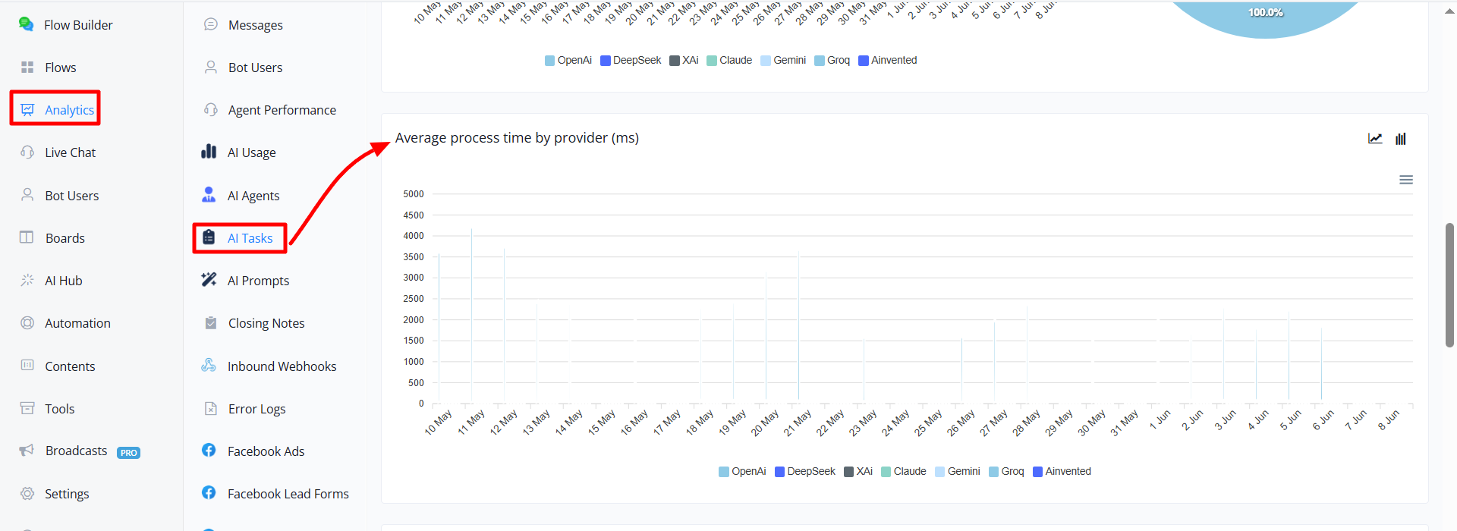Toggle Ainvented series in lower legend
The height and width of the screenshot is (531, 1457).
1062,472
